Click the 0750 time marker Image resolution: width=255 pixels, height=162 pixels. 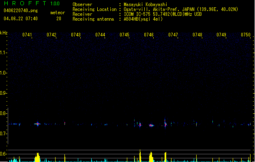click(246, 35)
